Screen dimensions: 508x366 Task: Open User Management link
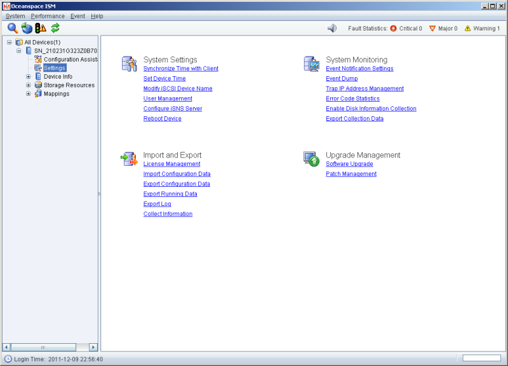coord(168,98)
